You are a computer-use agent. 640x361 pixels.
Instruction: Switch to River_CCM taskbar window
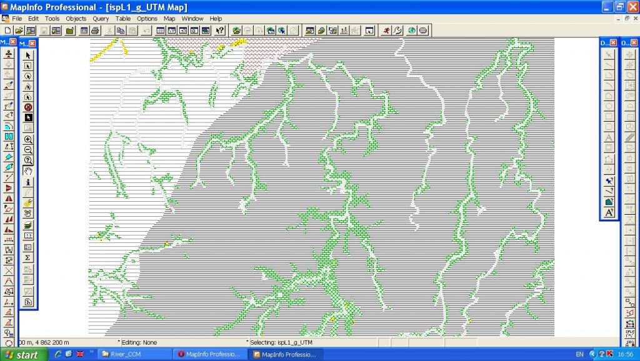coord(131,354)
